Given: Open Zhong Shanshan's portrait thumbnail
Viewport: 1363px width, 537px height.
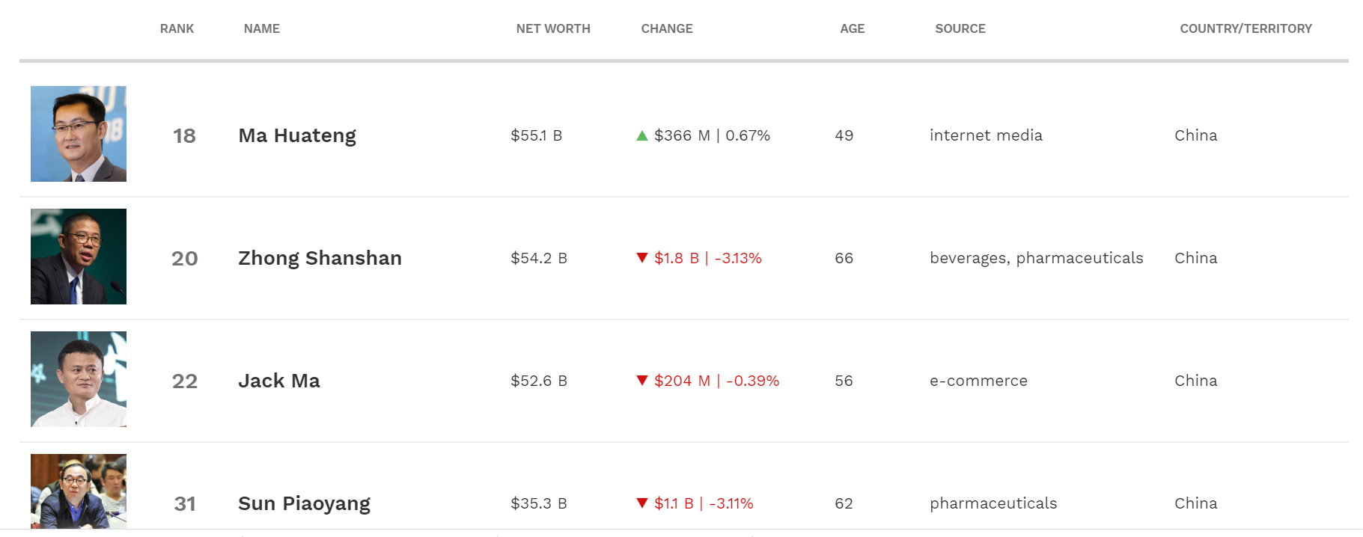Looking at the screenshot, I should (79, 257).
